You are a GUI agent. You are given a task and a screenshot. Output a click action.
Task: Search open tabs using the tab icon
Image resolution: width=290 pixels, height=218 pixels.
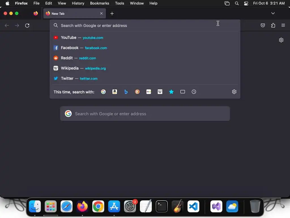click(183, 92)
